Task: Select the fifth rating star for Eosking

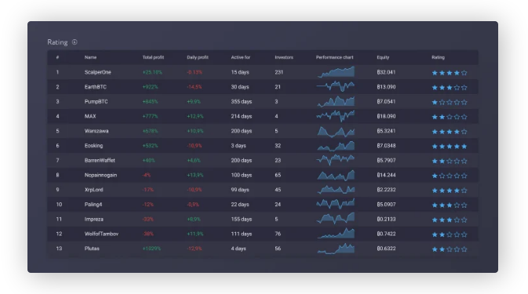Action: pos(464,147)
